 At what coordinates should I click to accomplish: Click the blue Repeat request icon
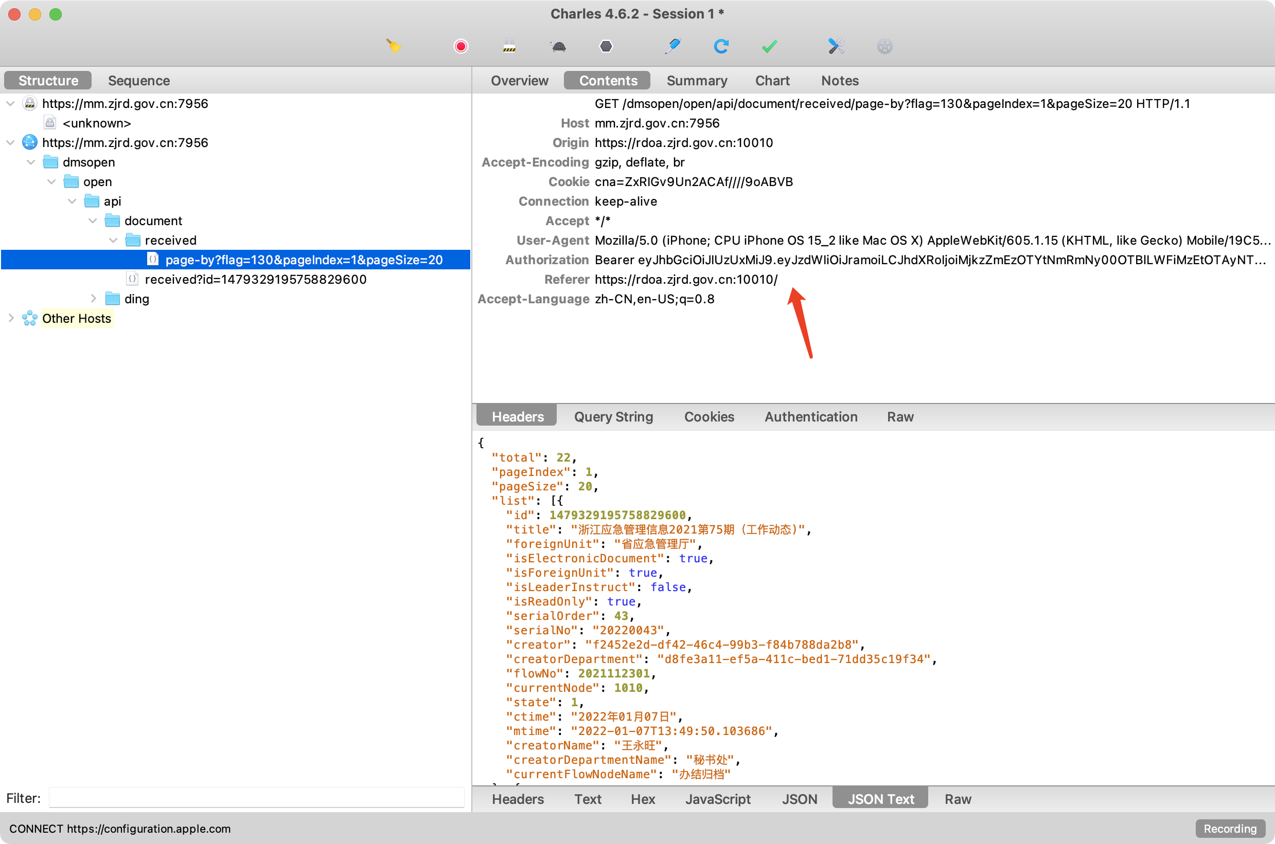click(721, 46)
